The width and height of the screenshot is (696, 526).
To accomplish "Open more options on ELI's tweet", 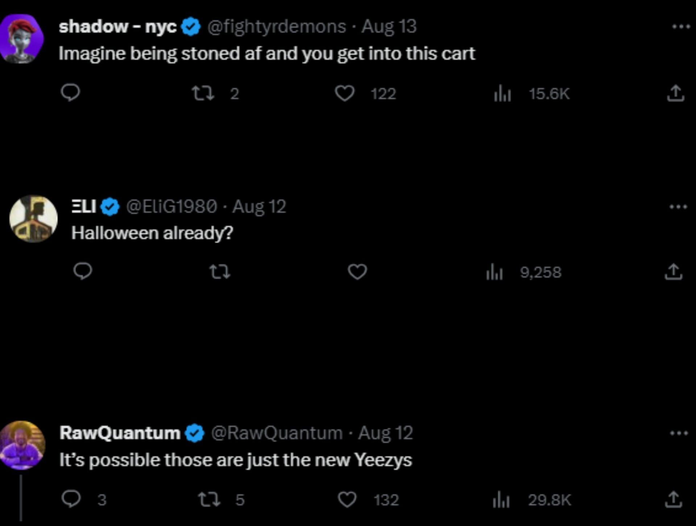I will click(x=678, y=207).
